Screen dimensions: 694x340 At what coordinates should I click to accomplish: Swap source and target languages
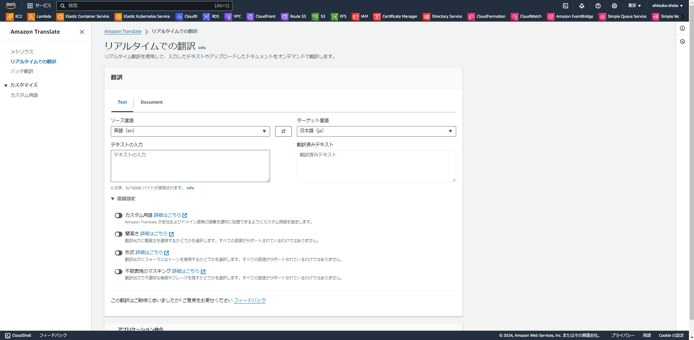(x=283, y=131)
